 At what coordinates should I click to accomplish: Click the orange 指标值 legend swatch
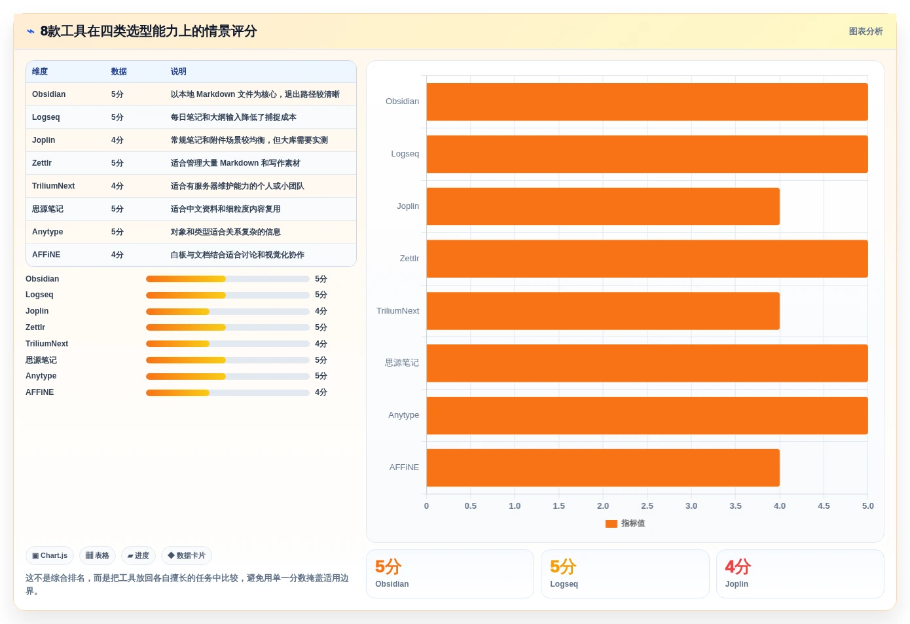pos(611,523)
